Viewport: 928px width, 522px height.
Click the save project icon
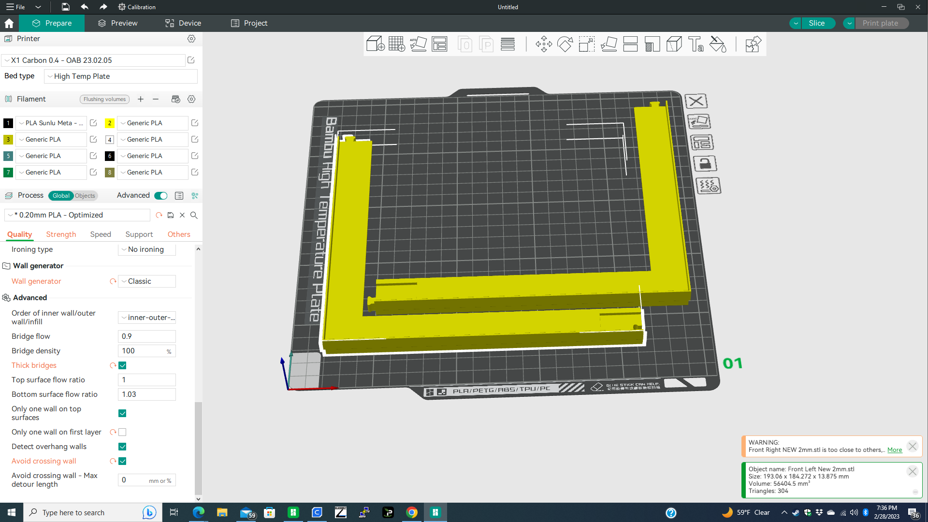[x=65, y=7]
